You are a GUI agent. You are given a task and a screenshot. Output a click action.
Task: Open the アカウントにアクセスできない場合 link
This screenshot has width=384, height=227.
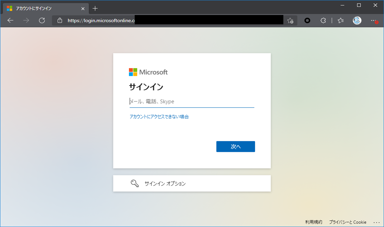click(159, 117)
